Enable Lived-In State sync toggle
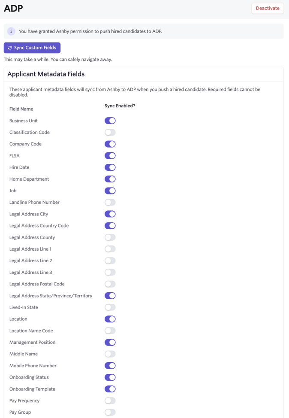 click(110, 307)
